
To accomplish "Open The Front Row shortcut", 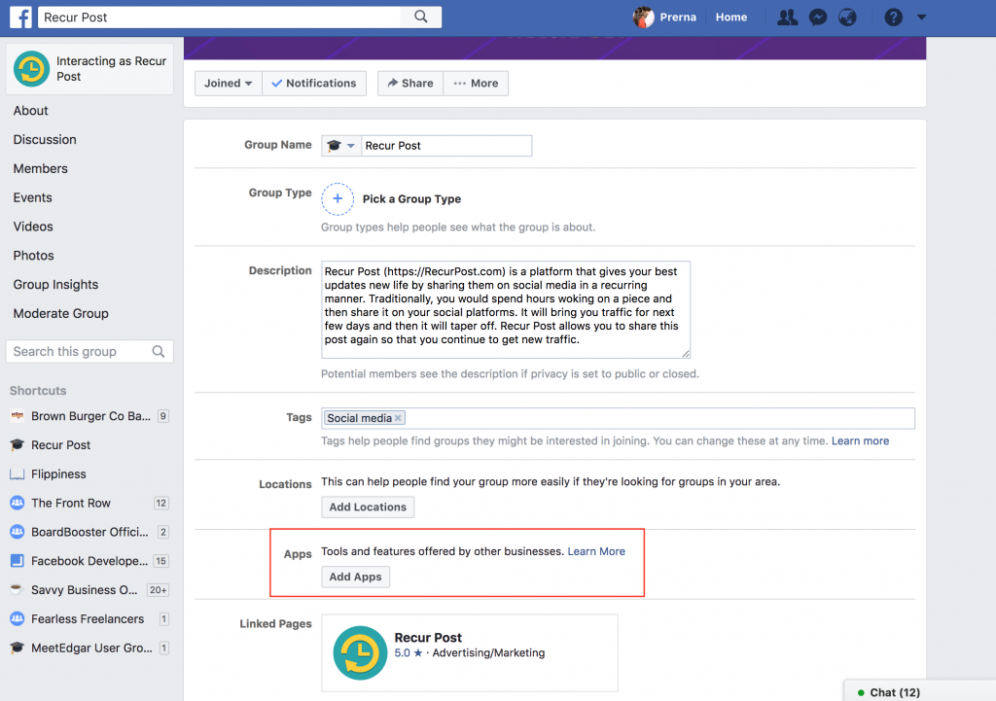I will [x=70, y=503].
